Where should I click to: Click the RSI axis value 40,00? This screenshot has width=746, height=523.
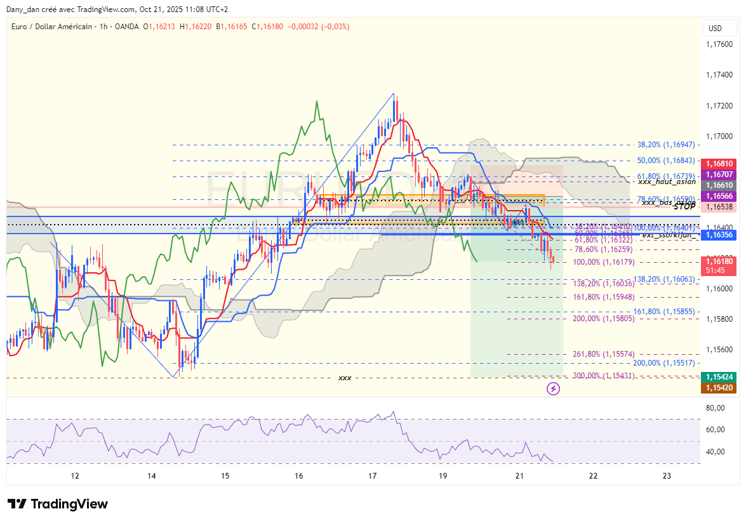[x=716, y=452]
